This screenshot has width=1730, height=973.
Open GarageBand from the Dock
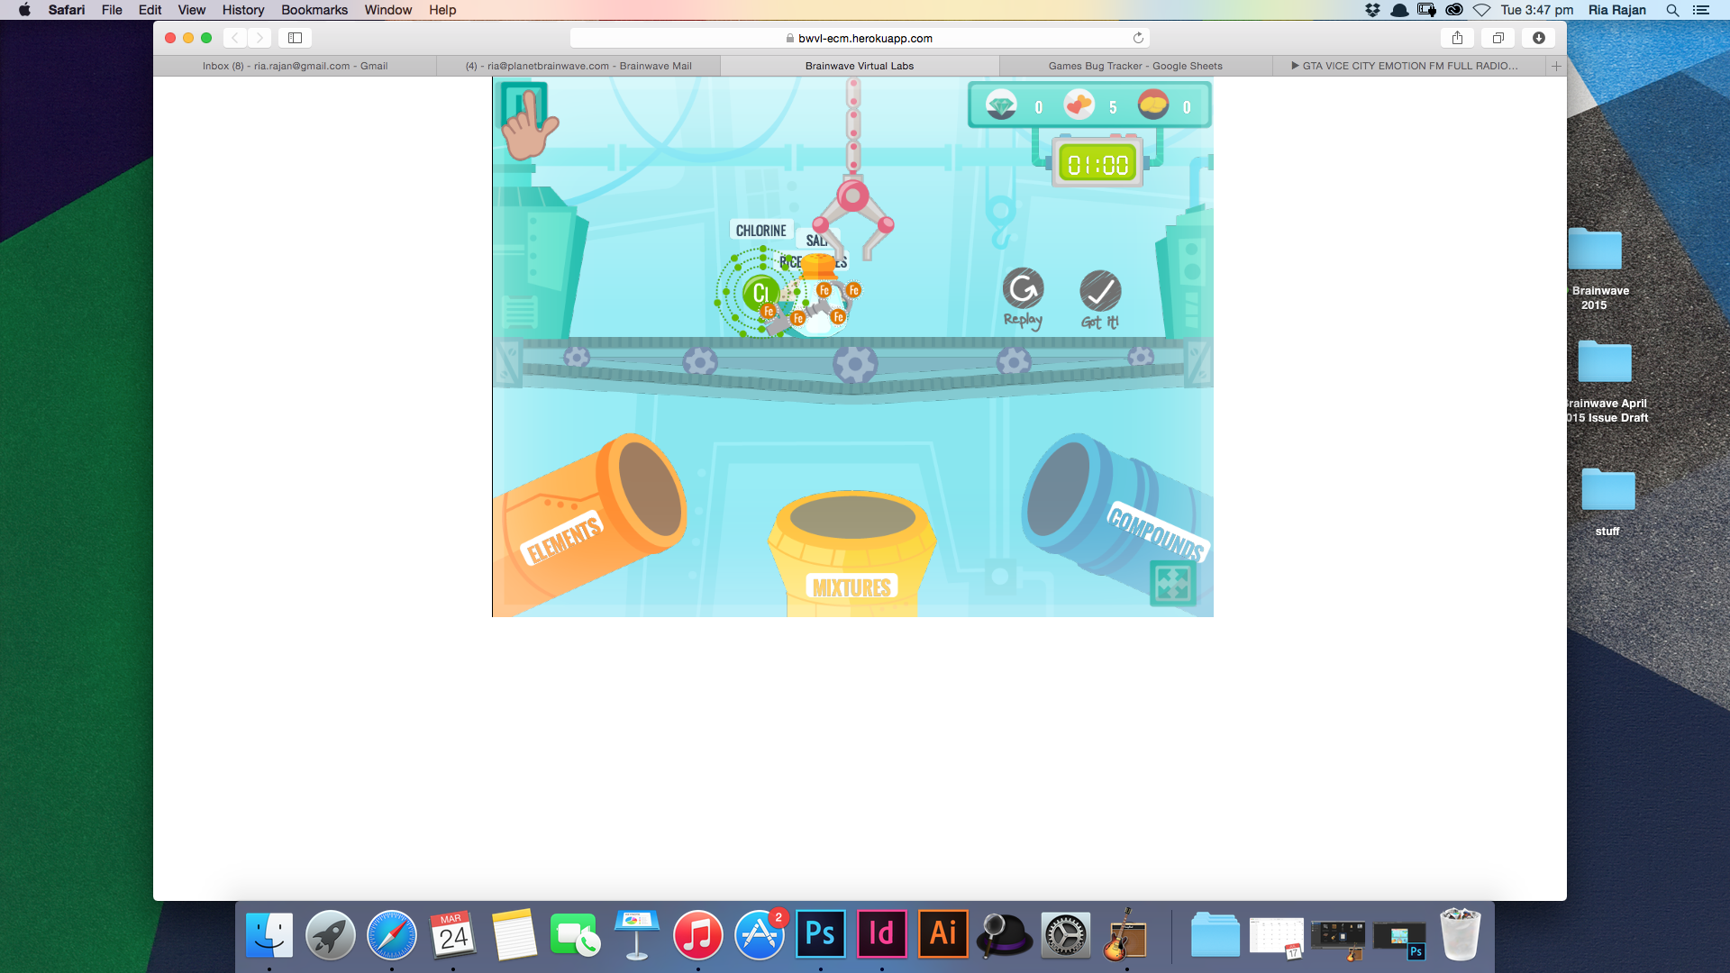pyautogui.click(x=1125, y=935)
